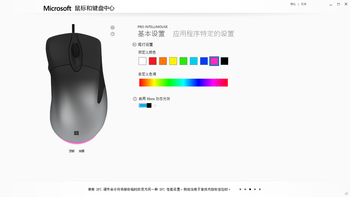The width and height of the screenshot is (350, 197).
Task: Click the eye icon next to the mouse image
Action: tap(112, 28)
